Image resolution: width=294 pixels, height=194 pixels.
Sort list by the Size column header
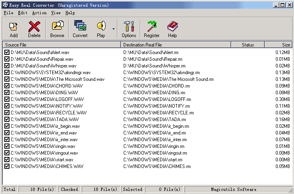coord(278,45)
